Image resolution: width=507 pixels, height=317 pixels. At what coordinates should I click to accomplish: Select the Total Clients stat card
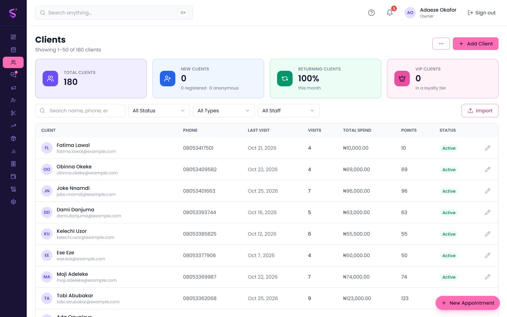coord(91,79)
